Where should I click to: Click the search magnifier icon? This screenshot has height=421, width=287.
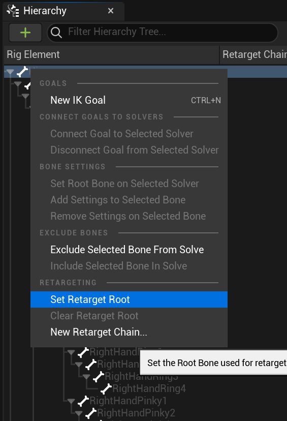tap(56, 33)
